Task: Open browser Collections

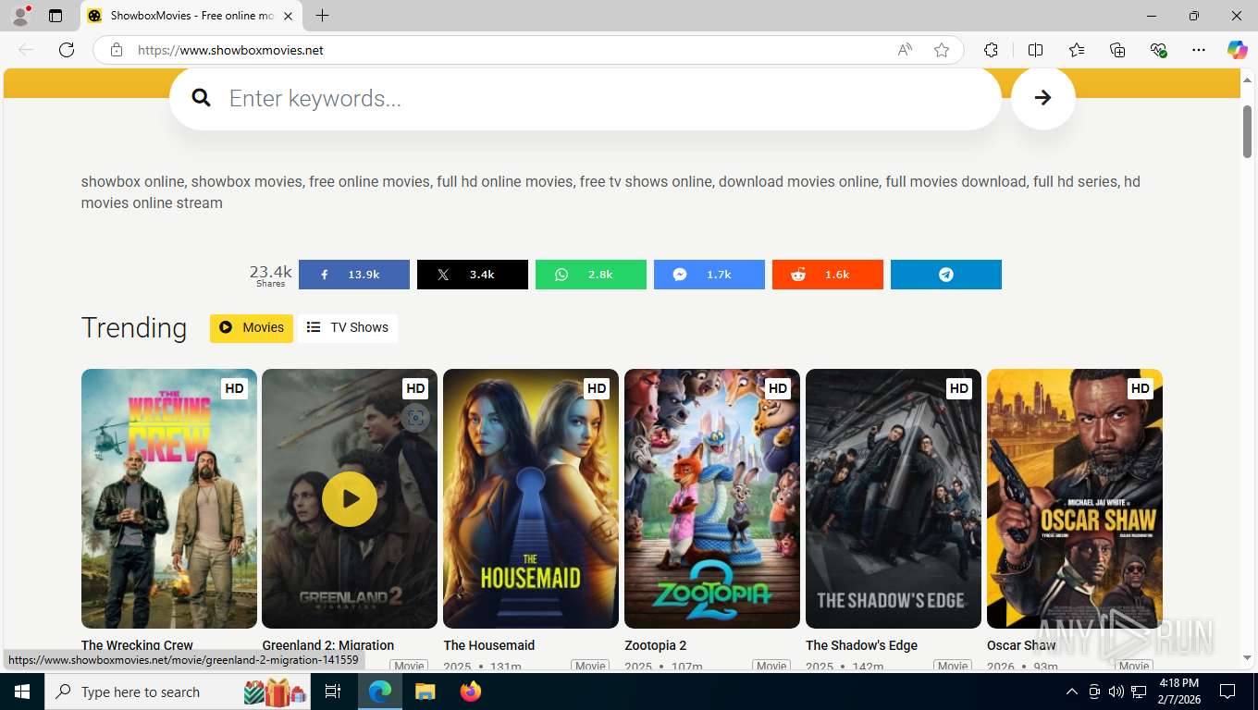Action: (1117, 50)
